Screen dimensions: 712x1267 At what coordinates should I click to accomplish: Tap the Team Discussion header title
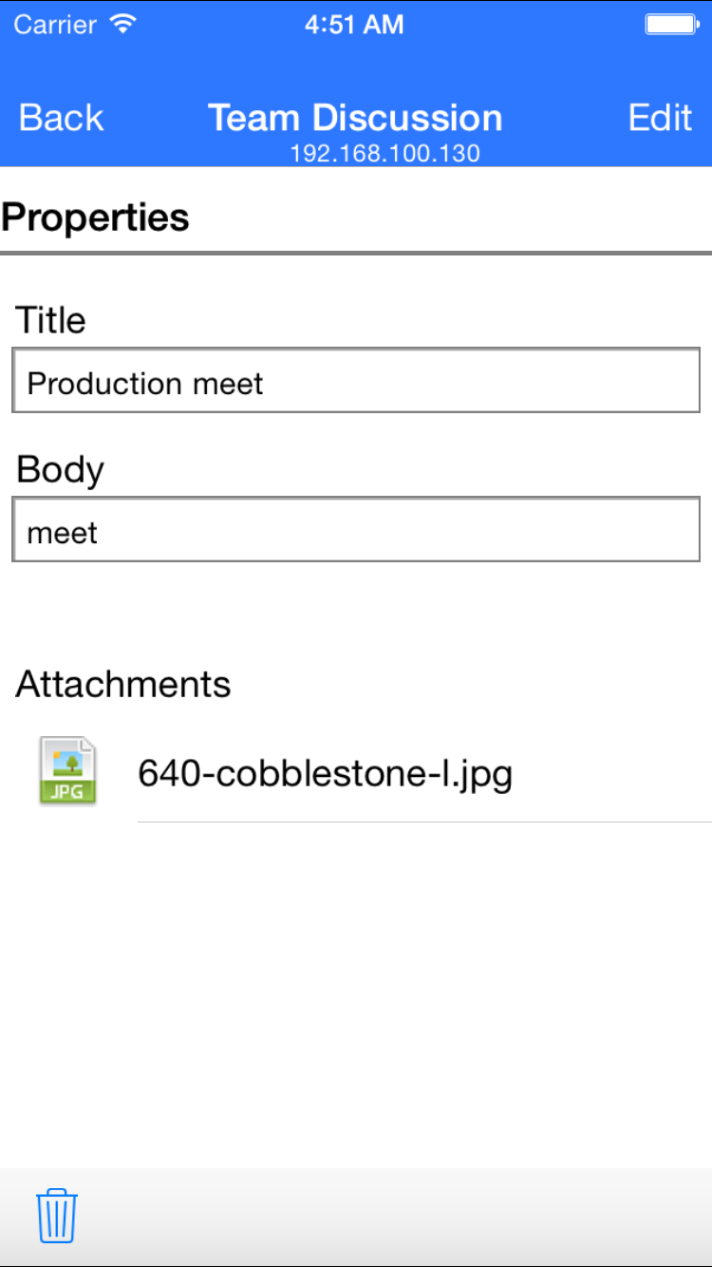(355, 118)
